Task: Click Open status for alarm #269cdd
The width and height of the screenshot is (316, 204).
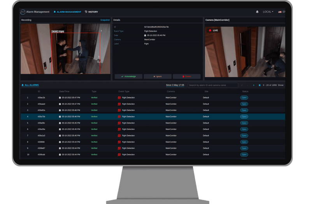Action: click(x=244, y=155)
